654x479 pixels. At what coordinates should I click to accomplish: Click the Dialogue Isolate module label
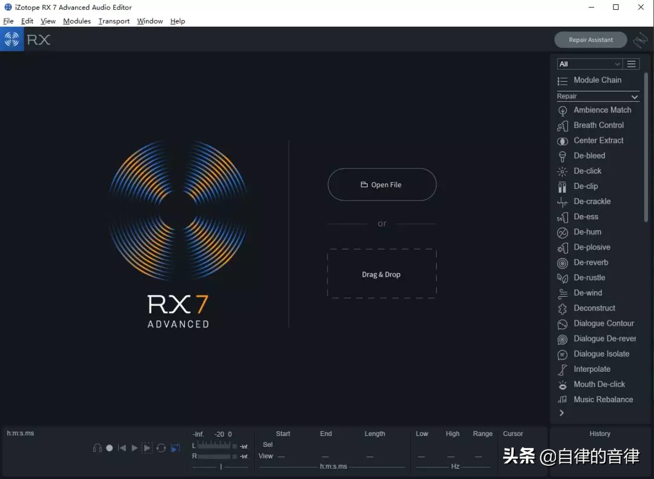tap(601, 354)
